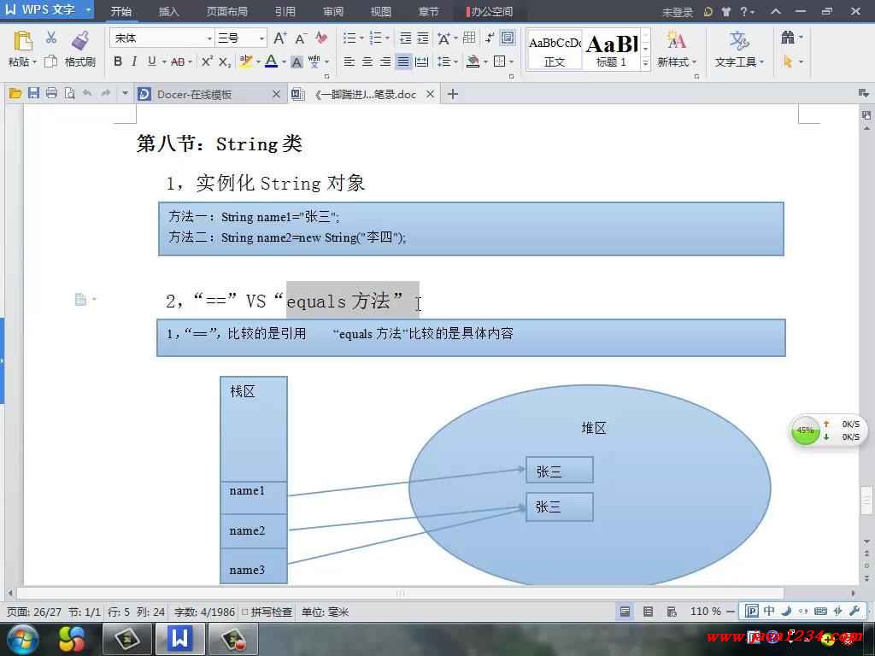
Task: Toggle the spell check (拼写检查) checkbox
Action: 245,612
